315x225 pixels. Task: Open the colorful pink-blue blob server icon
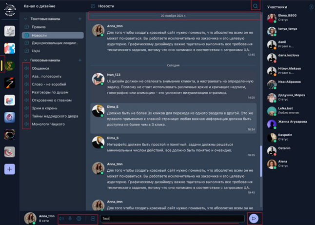[x=10, y=48]
